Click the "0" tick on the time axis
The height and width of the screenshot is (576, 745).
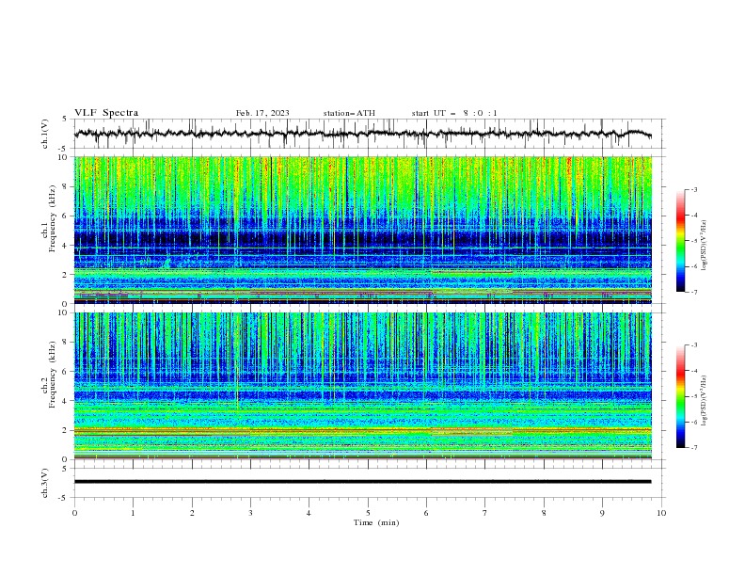click(74, 513)
